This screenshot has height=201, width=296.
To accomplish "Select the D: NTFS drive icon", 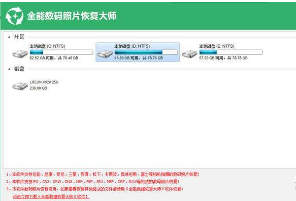I will (105, 54).
